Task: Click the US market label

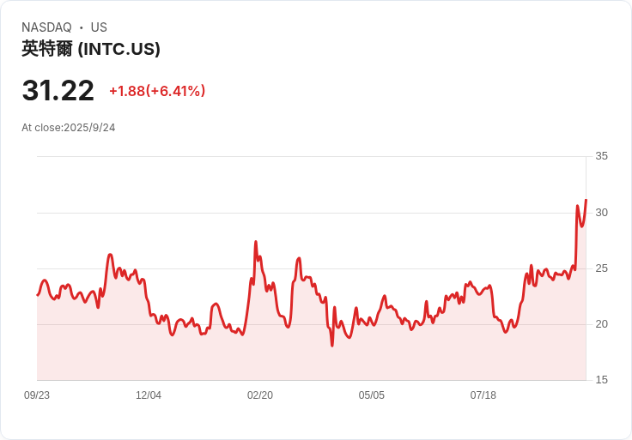Action: [x=99, y=27]
